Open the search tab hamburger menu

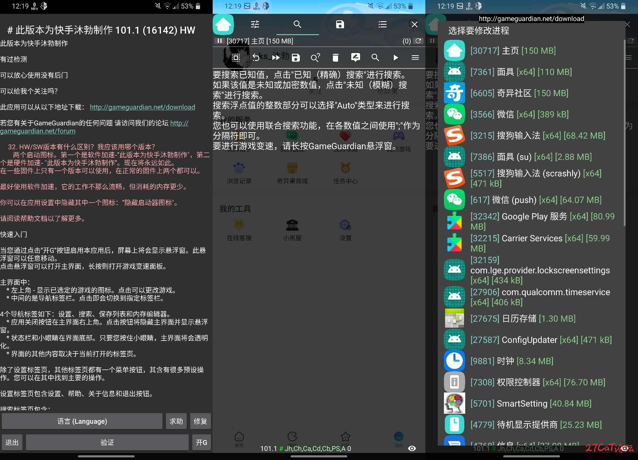coord(415,57)
